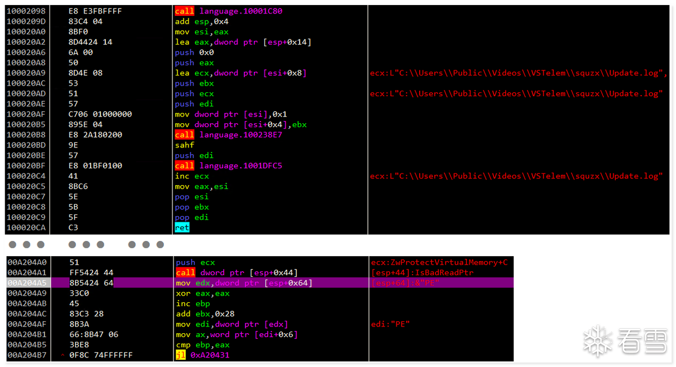Click the 'call language.100238E7' instruction
Viewport: 676px width, 367px height.
(228, 135)
